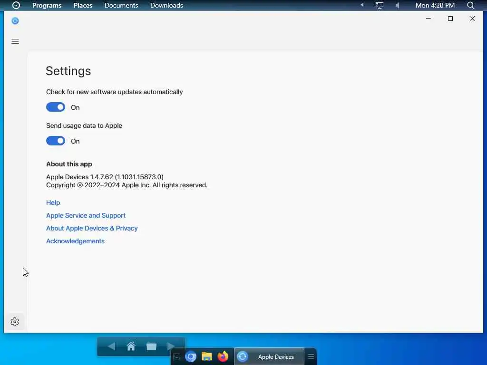Open the taskbar window list menu icon
This screenshot has height=365, width=487.
[311, 356]
